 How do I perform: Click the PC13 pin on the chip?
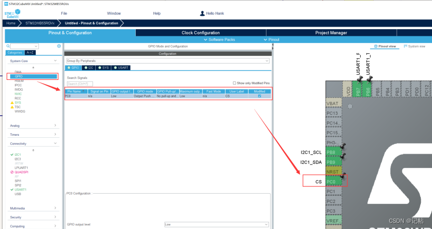tap(334, 113)
